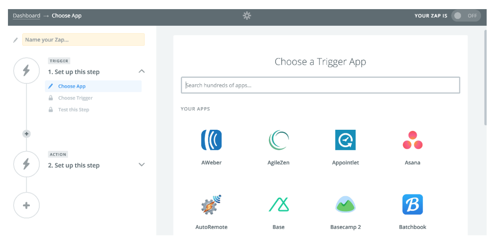Screen dimensions: 495x248
Task: Click the ACTION badge label
Action: [58, 154]
